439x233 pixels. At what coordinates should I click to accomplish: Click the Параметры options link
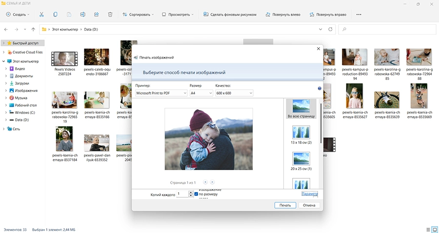point(309,194)
